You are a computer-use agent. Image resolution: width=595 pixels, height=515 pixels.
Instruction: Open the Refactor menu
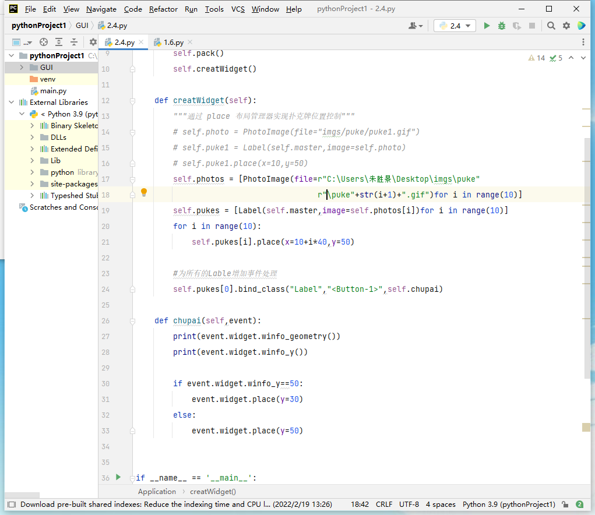[x=163, y=9]
